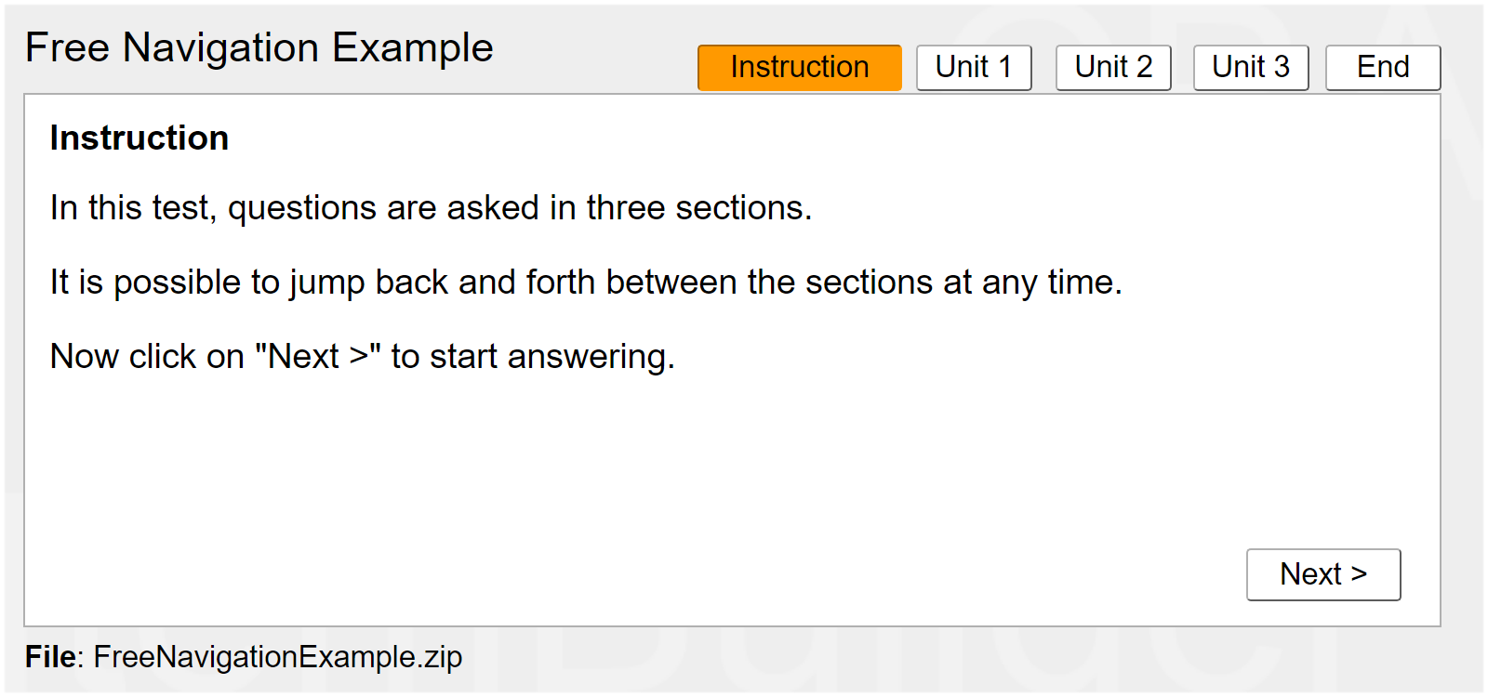Click the phrase "at any time"
This screenshot has height=697, width=1488.
(1032, 282)
